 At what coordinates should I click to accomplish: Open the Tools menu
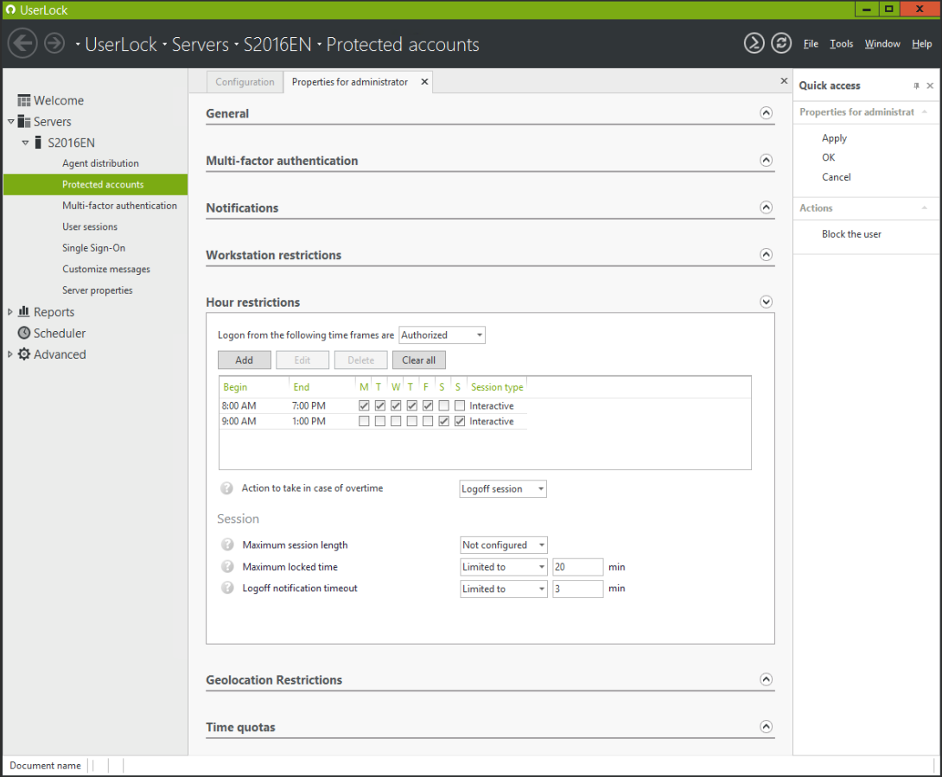pyautogui.click(x=841, y=44)
